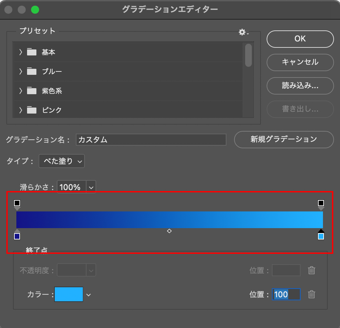
Task: Click the 新規グラデーション button
Action: [284, 139]
